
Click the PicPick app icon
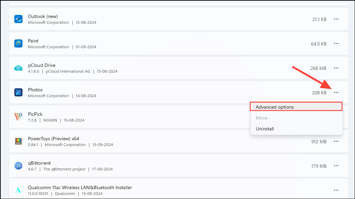tap(18, 117)
